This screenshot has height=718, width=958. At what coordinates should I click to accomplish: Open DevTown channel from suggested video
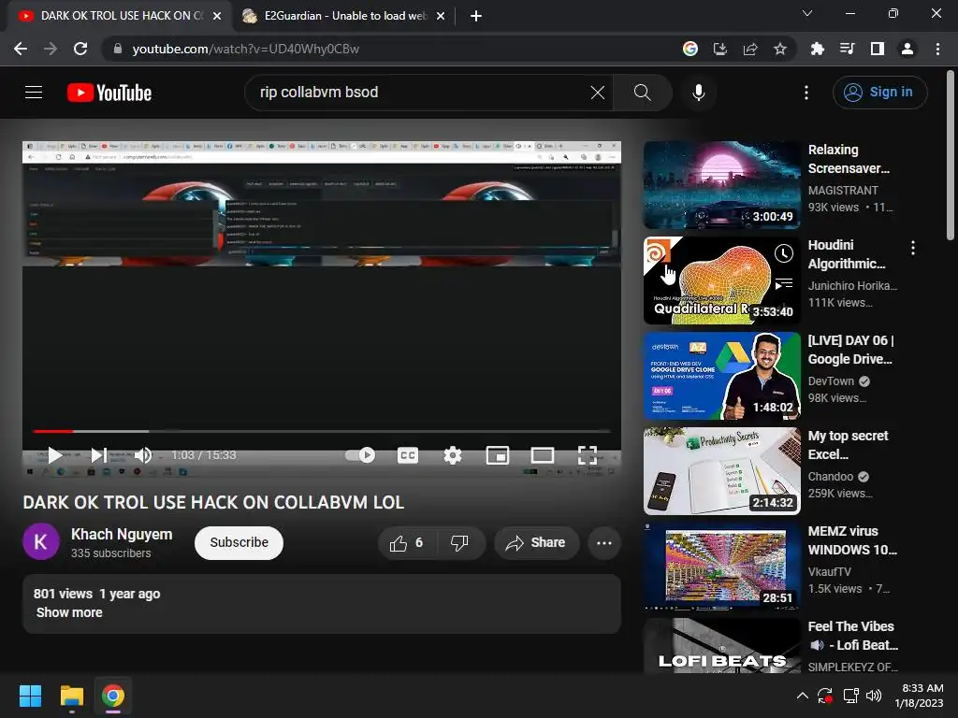831,381
